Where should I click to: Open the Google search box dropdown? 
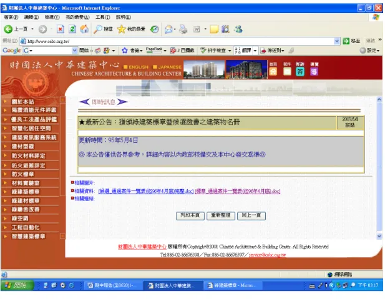[x=75, y=51]
